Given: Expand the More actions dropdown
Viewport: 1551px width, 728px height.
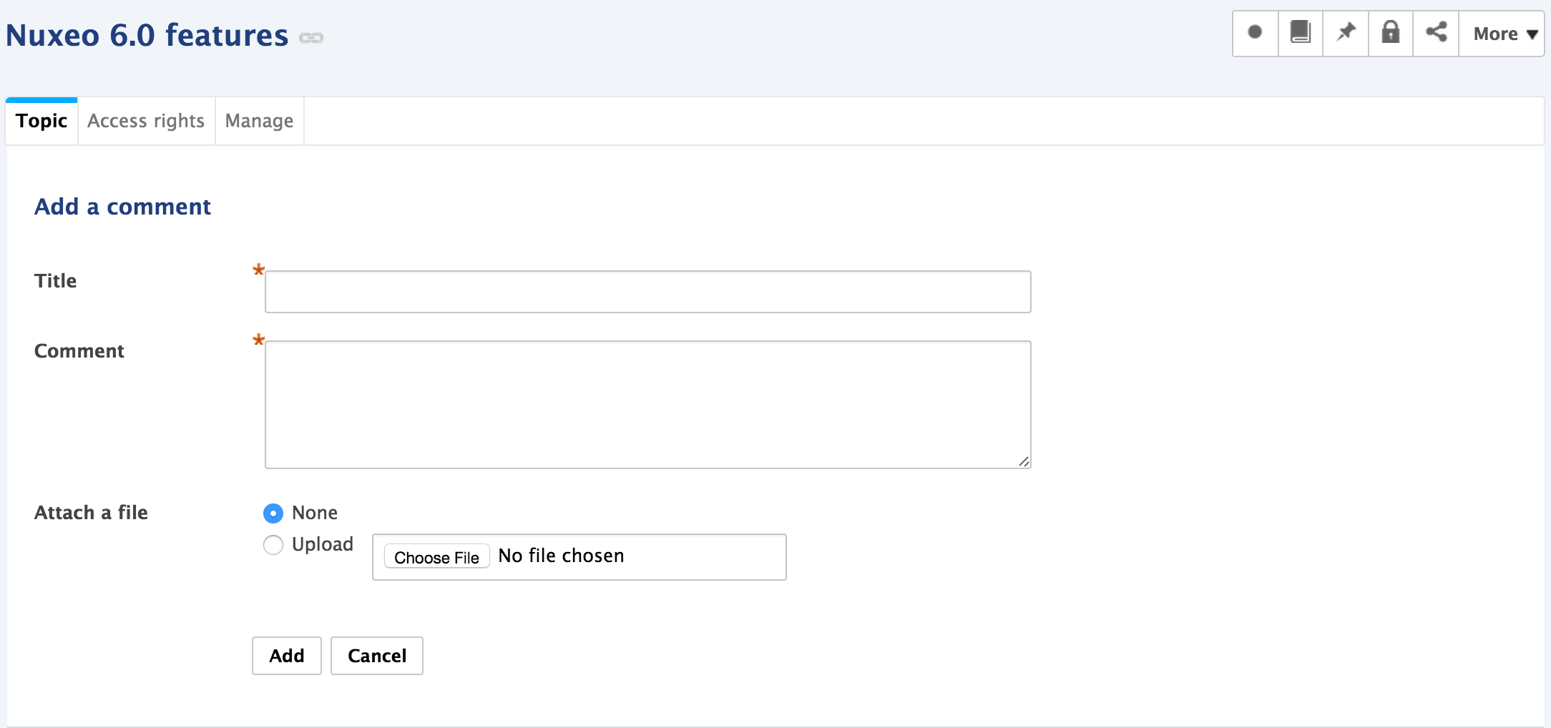Looking at the screenshot, I should coord(1502,34).
